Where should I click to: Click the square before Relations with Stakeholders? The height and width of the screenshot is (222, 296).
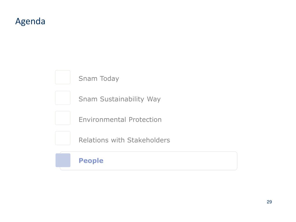pyautogui.click(x=63, y=138)
